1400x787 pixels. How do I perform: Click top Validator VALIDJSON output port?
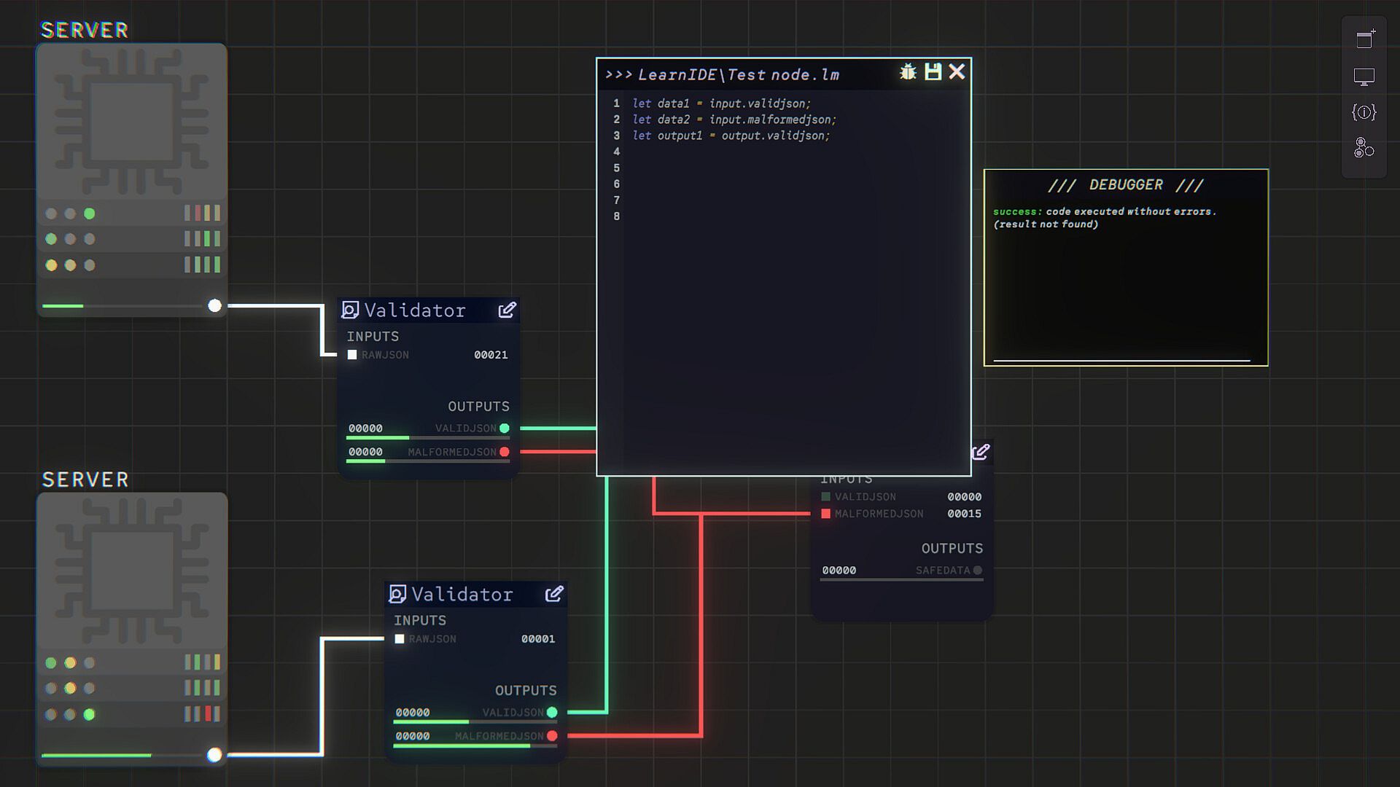505,428
